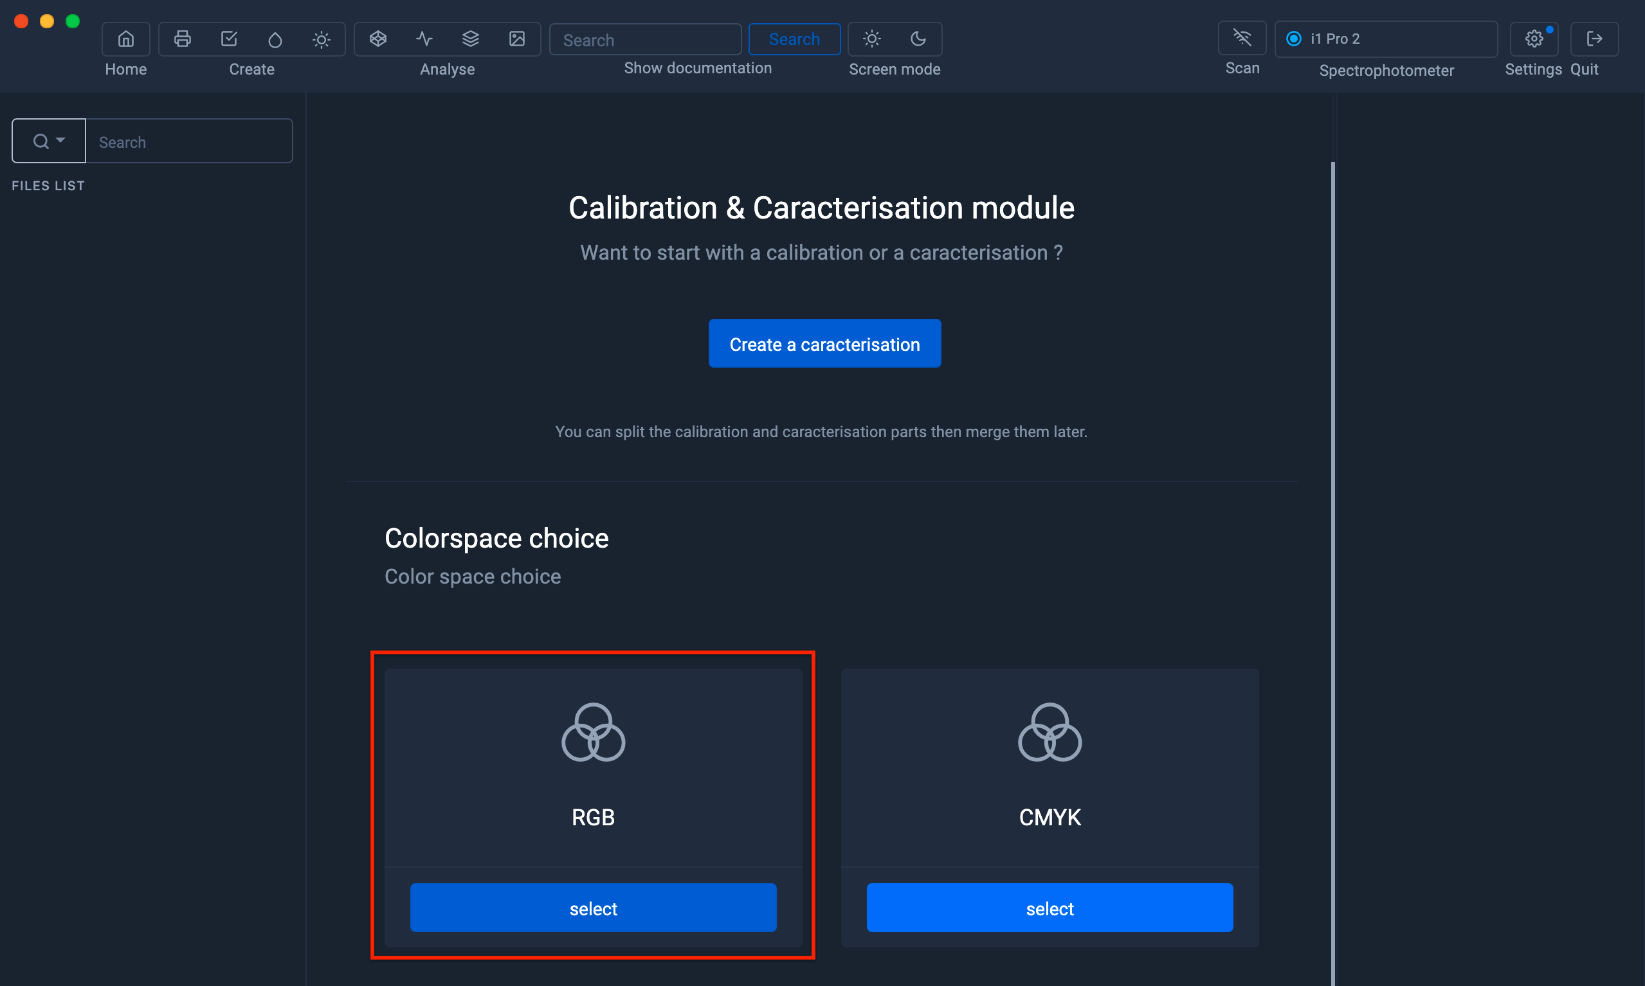
Task: Click the Screen mode toggle icon
Action: tap(896, 39)
